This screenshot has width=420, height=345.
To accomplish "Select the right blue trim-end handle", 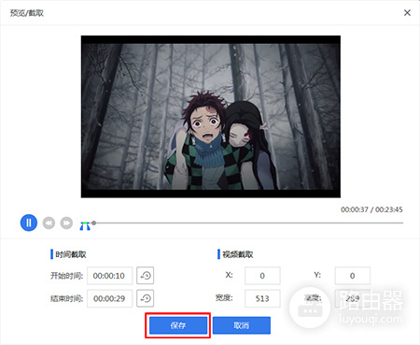I will (x=88, y=227).
